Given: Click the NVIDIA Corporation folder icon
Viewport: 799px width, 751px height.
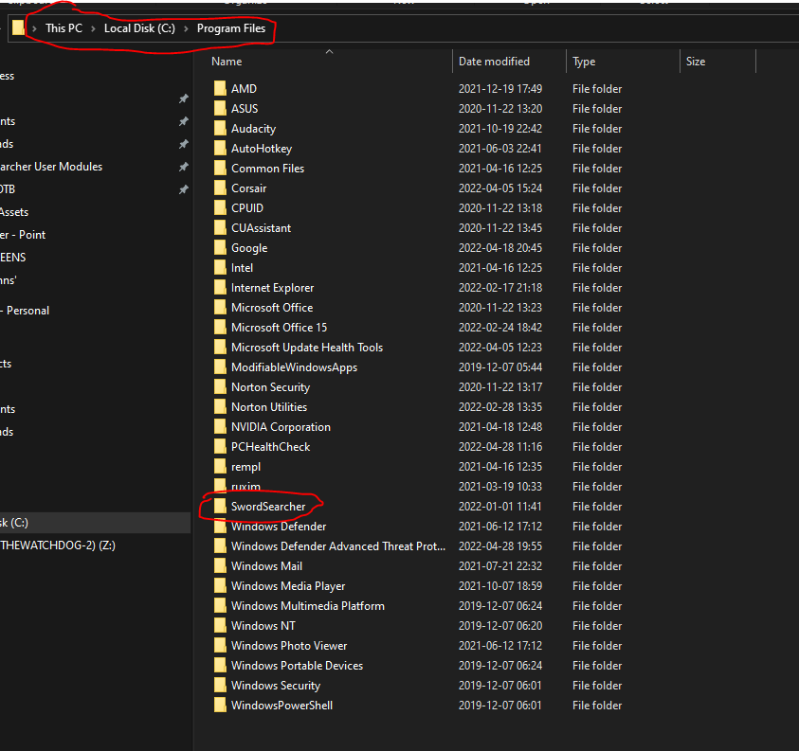Looking at the screenshot, I should tap(220, 426).
